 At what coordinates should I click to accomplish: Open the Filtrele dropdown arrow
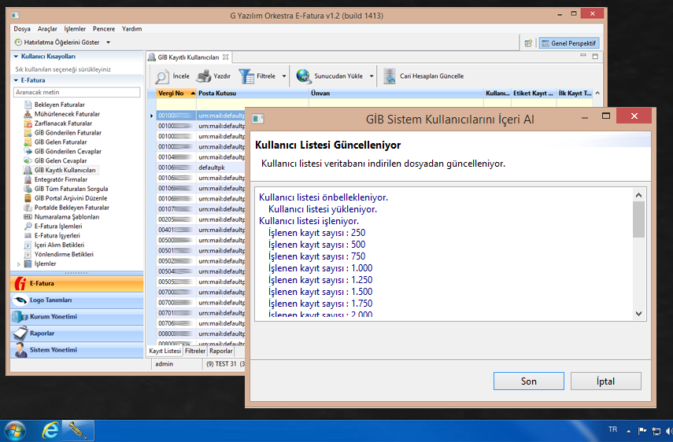pyautogui.click(x=283, y=76)
